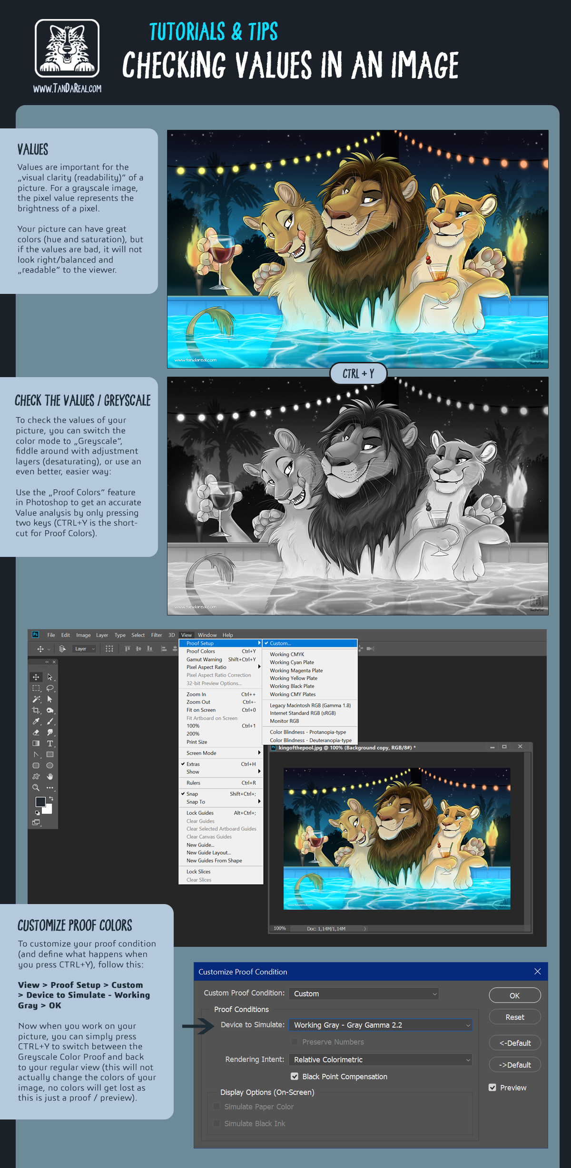Click the dark foreground color swatch

(x=40, y=801)
